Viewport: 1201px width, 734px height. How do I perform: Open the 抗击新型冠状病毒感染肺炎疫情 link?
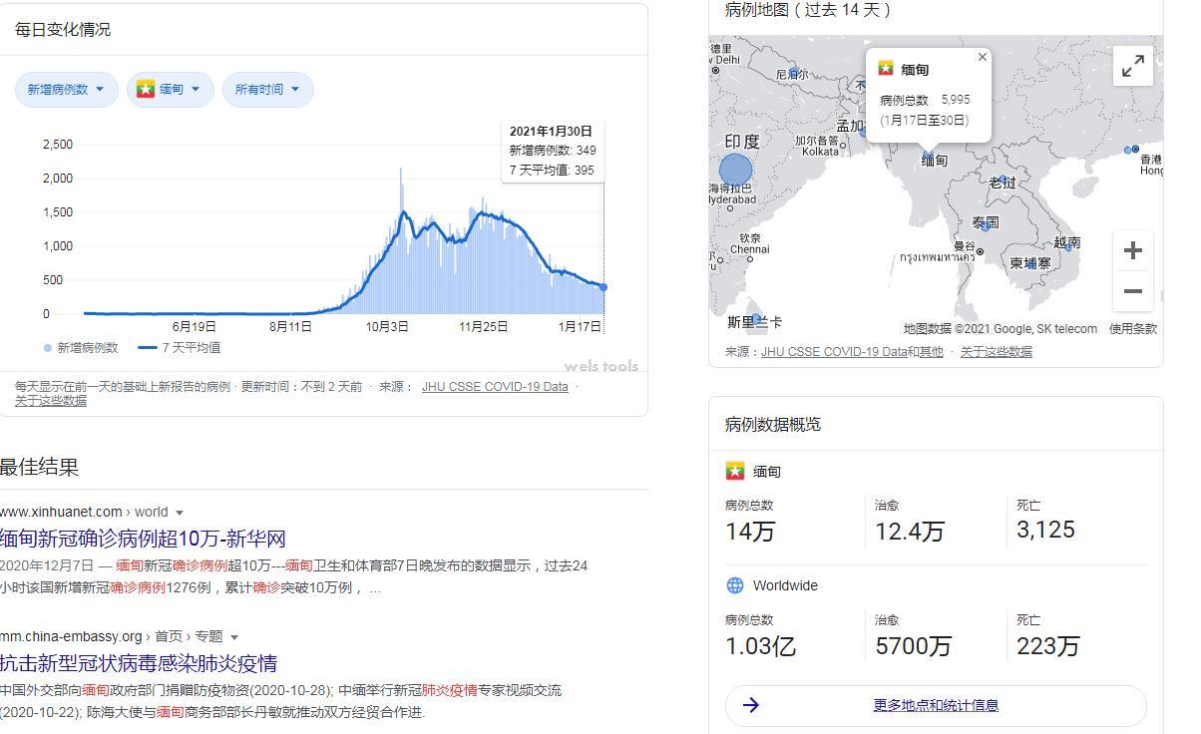(x=140, y=662)
